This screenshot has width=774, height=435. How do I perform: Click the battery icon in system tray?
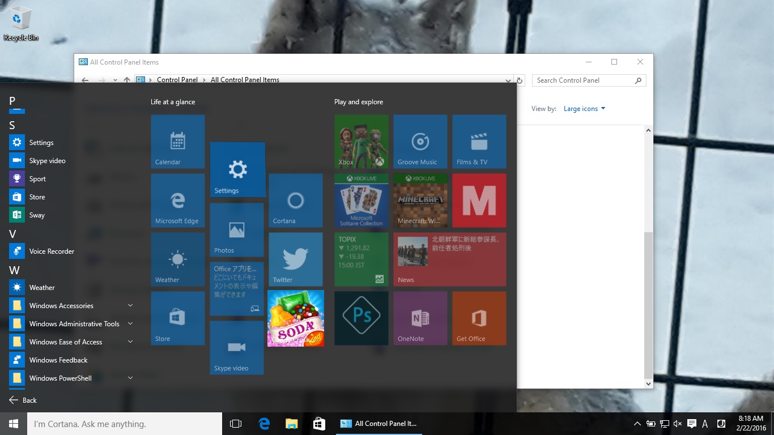[651, 424]
